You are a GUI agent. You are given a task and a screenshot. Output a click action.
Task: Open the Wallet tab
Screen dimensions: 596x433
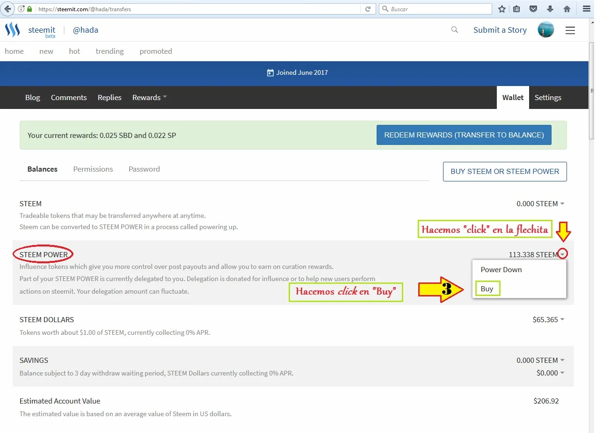tap(513, 97)
